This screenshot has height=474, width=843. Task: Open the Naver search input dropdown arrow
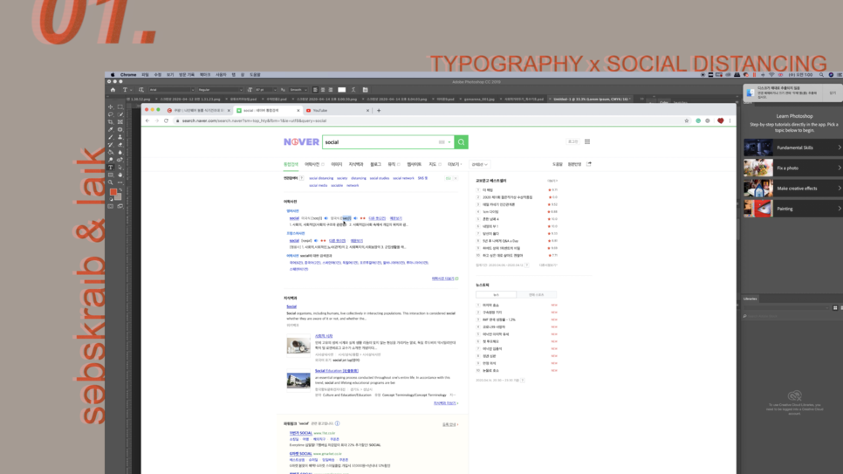[x=449, y=142]
